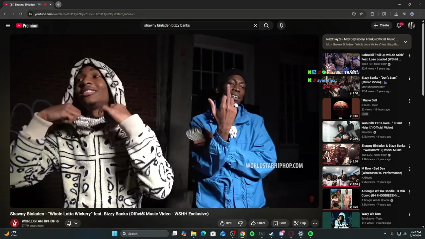Click the browser address bar URL
Viewport: 425px width, 239px height.
click(85, 14)
